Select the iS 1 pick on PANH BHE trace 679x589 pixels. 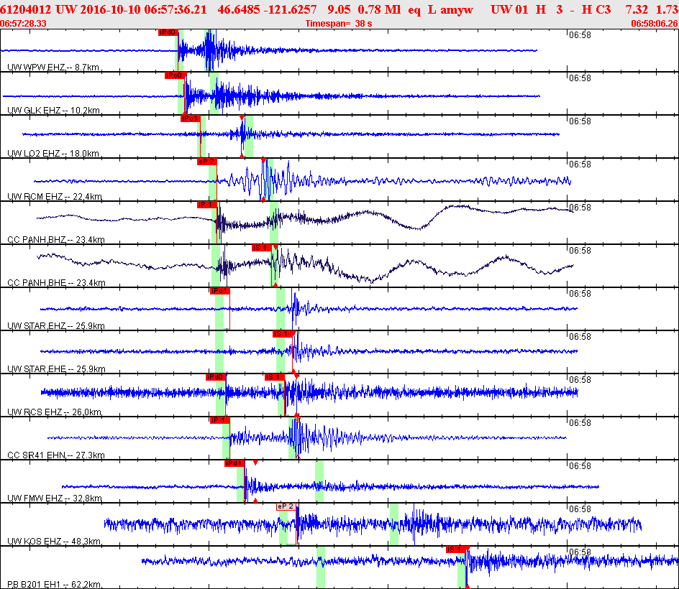click(262, 248)
